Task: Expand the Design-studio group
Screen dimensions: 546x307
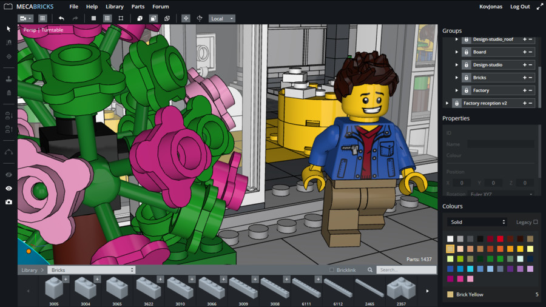Action: tap(456, 65)
